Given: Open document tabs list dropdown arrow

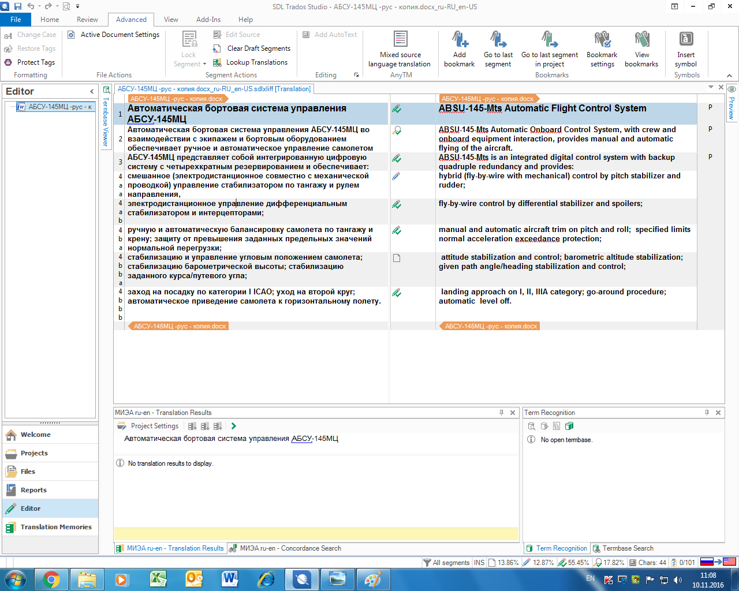Looking at the screenshot, I should [x=711, y=87].
